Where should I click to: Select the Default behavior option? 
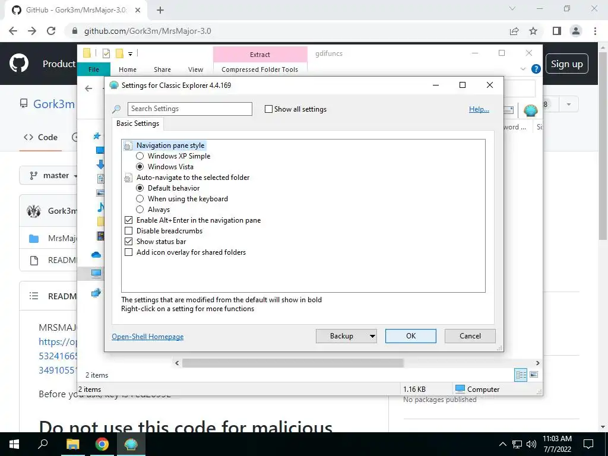[140, 188]
